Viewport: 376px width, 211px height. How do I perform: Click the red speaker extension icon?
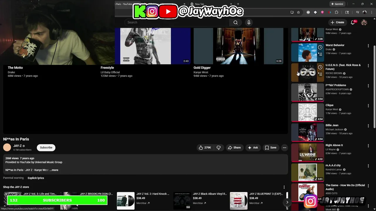tap(330, 12)
